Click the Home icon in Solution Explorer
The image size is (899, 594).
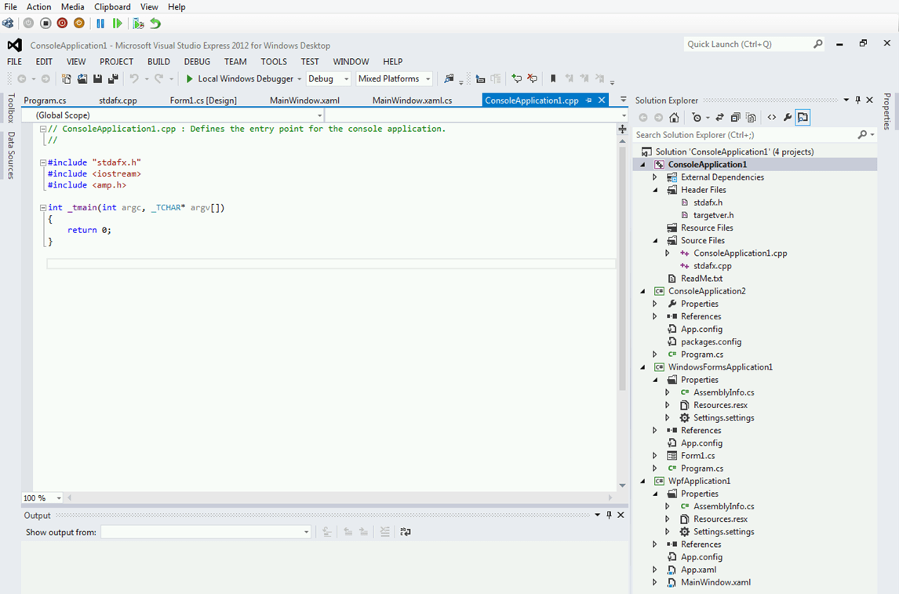pyautogui.click(x=674, y=117)
